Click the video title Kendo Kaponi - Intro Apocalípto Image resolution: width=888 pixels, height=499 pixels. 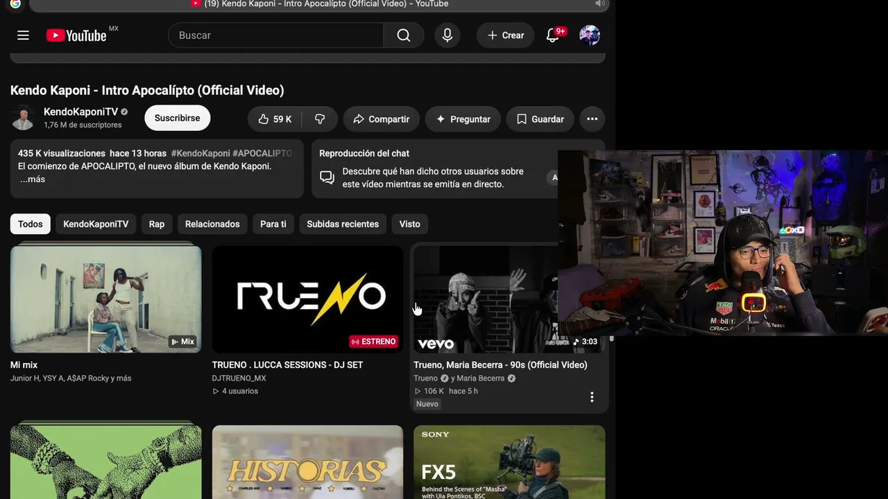(x=147, y=90)
